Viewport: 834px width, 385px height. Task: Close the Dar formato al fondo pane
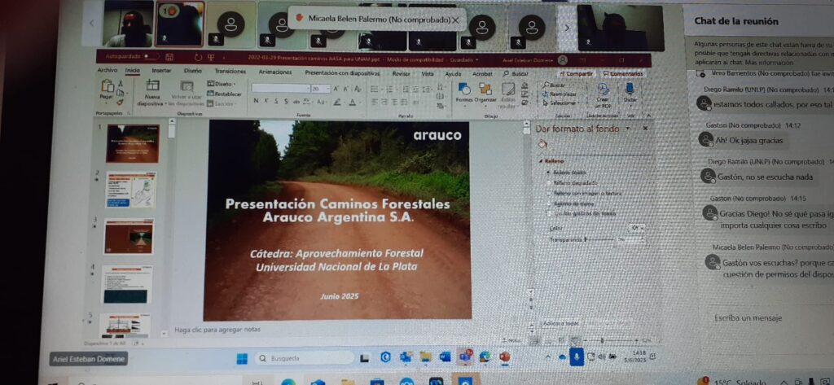pyautogui.click(x=645, y=128)
